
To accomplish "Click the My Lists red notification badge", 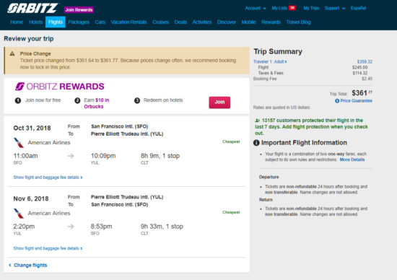I will coord(292,8).
